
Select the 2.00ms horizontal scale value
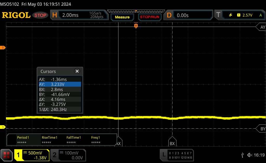70,15
